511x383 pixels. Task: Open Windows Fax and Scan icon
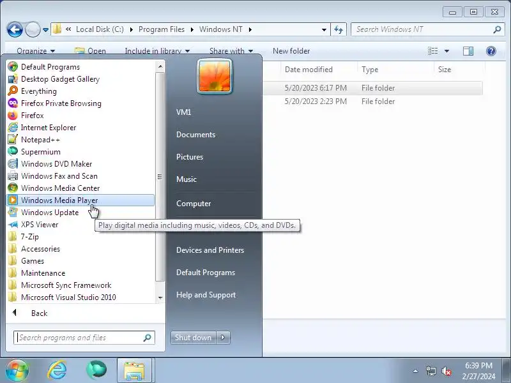[13, 176]
